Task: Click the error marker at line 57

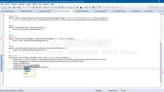Action: (x=2, y=69)
